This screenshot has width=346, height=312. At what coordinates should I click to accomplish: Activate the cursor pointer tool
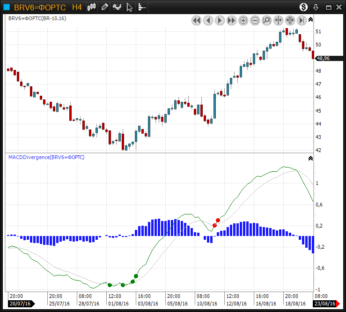[130, 7]
